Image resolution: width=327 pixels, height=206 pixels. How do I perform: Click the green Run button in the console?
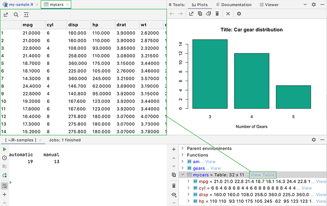(4, 149)
